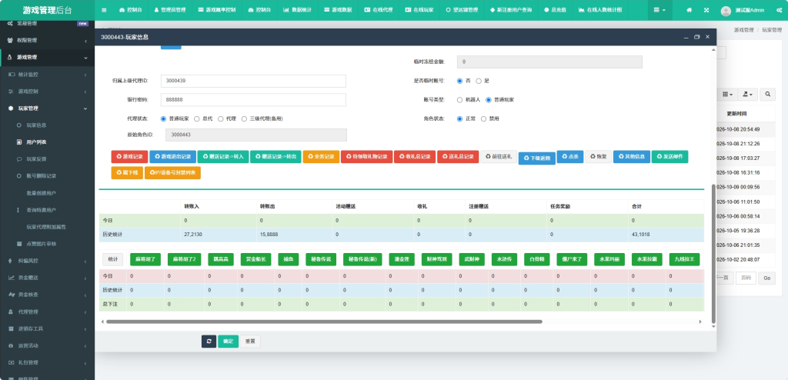Expand 运营活动 sidebar section
Screen dimensions: 788x380
pyautogui.click(x=47, y=346)
